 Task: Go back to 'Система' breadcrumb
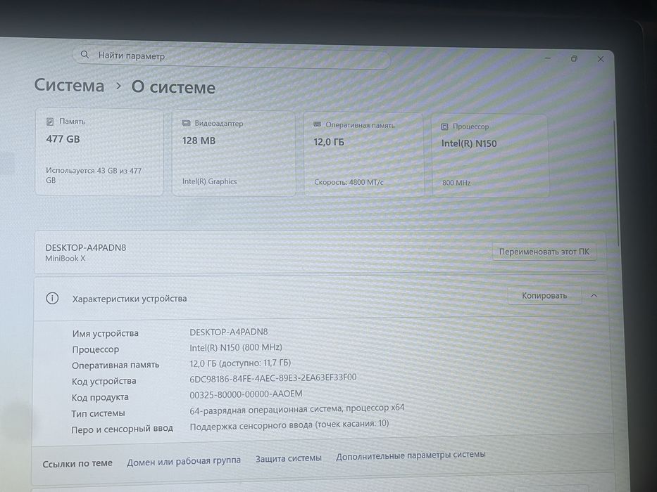(x=69, y=85)
